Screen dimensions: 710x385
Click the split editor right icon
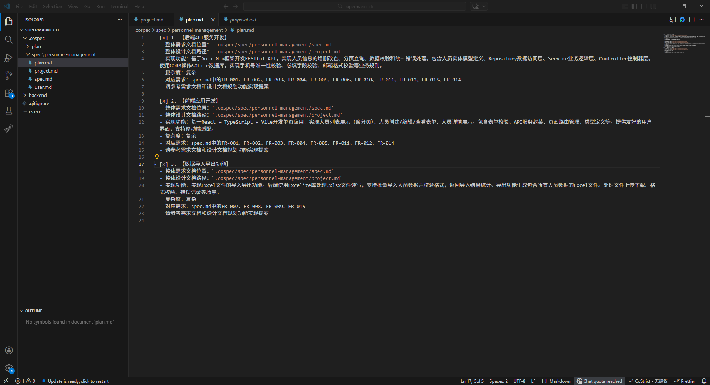(x=692, y=20)
